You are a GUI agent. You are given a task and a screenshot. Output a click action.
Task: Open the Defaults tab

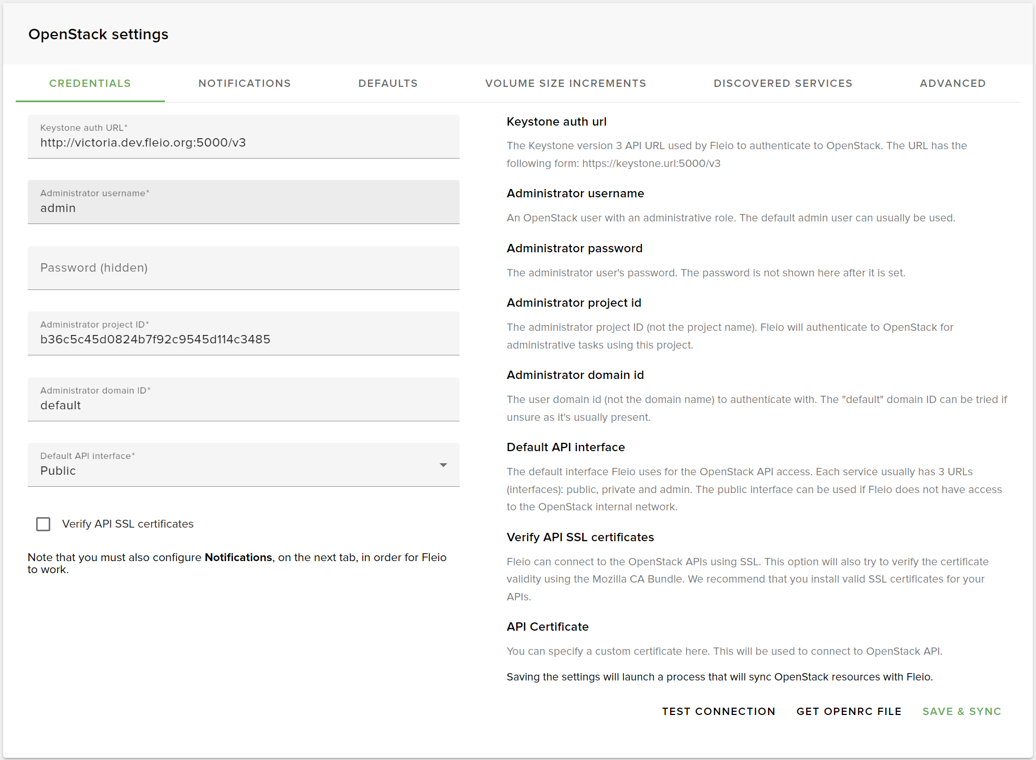tap(388, 83)
